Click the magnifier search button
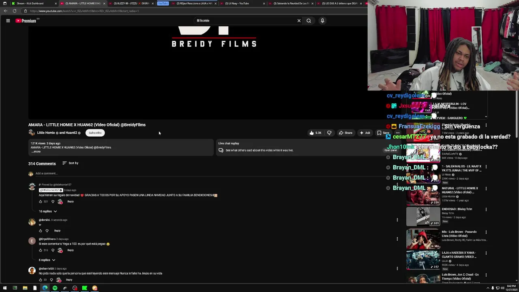 tap(309, 21)
